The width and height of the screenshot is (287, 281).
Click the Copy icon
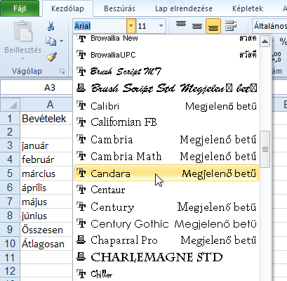[51, 41]
